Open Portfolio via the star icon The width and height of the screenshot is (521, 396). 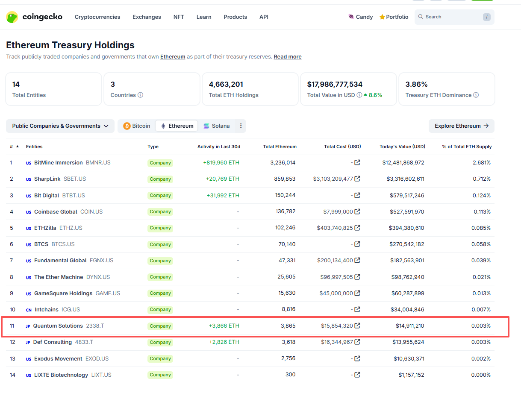(x=382, y=17)
